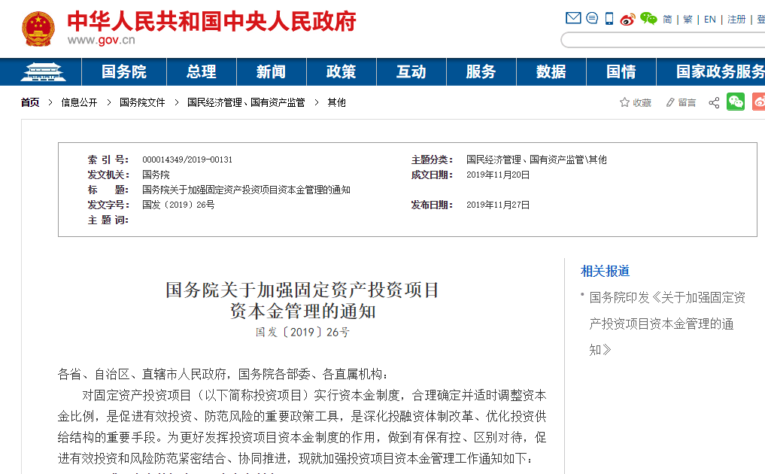Open the email subscription envelope icon
Image resolution: width=765 pixels, height=474 pixels.
coord(573,17)
